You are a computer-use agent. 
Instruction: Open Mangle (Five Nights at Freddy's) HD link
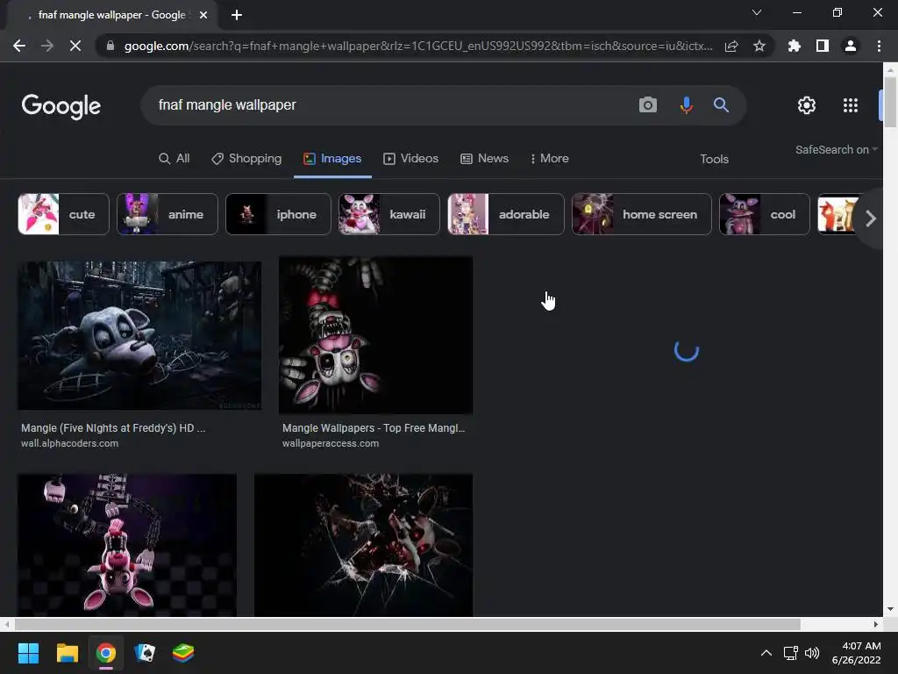click(x=113, y=428)
